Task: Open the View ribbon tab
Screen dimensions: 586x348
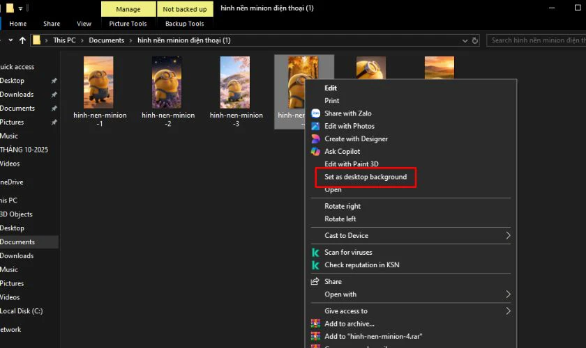Action: (84, 24)
